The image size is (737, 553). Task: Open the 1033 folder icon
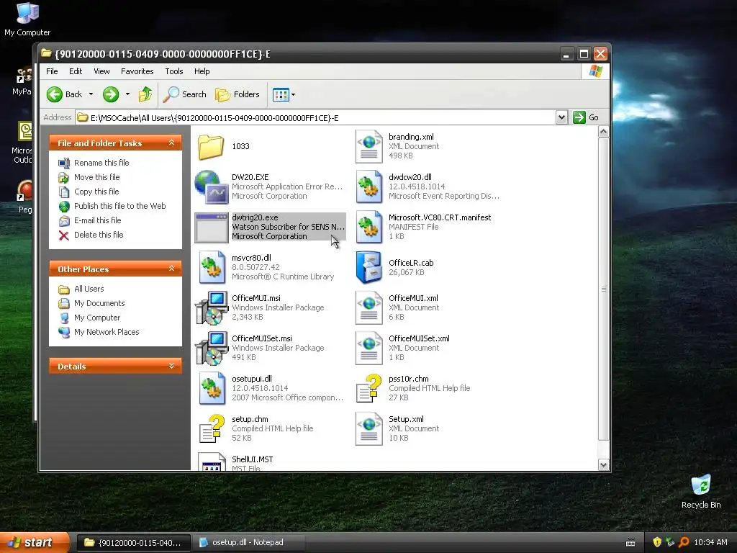point(211,147)
